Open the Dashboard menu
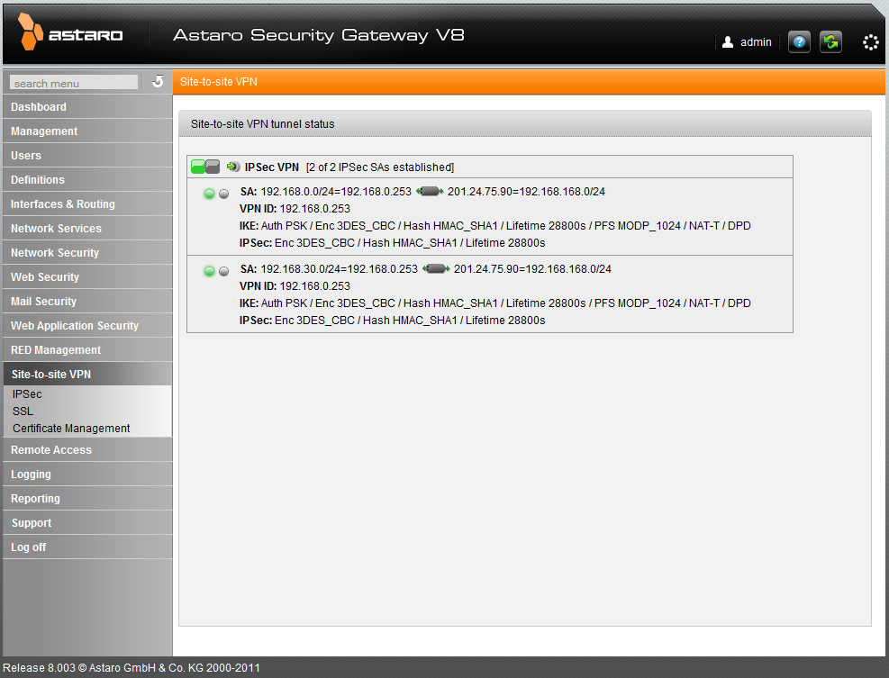889x678 pixels. click(88, 106)
